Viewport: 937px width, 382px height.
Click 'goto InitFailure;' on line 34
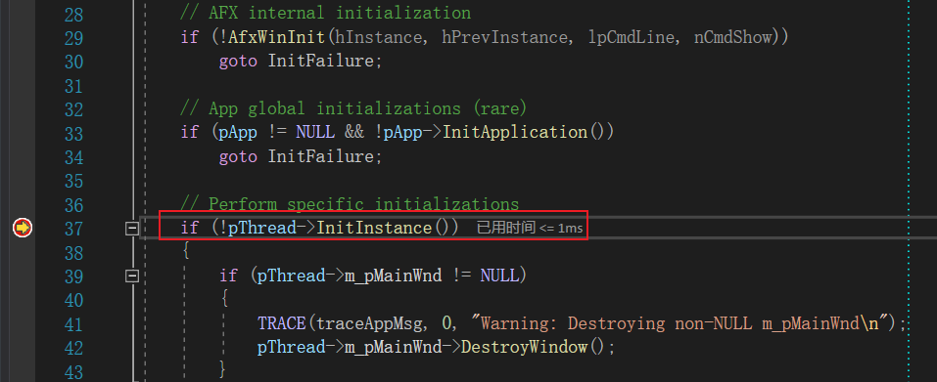pos(300,156)
